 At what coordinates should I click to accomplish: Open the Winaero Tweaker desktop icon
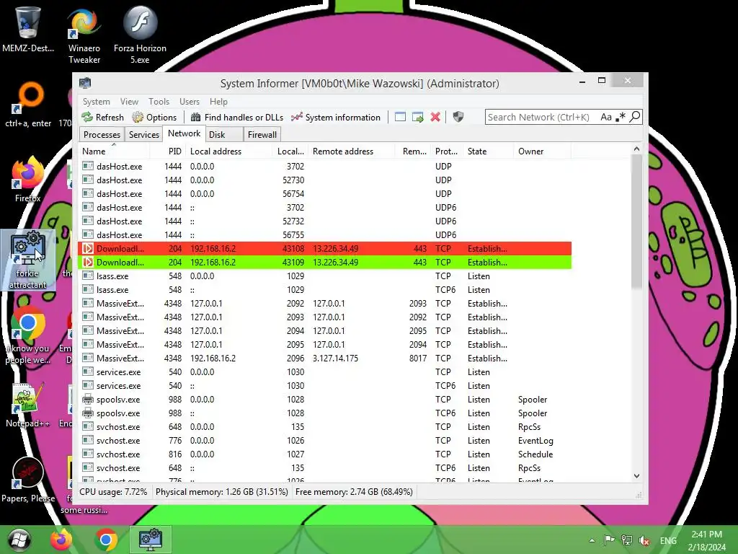[x=84, y=35]
